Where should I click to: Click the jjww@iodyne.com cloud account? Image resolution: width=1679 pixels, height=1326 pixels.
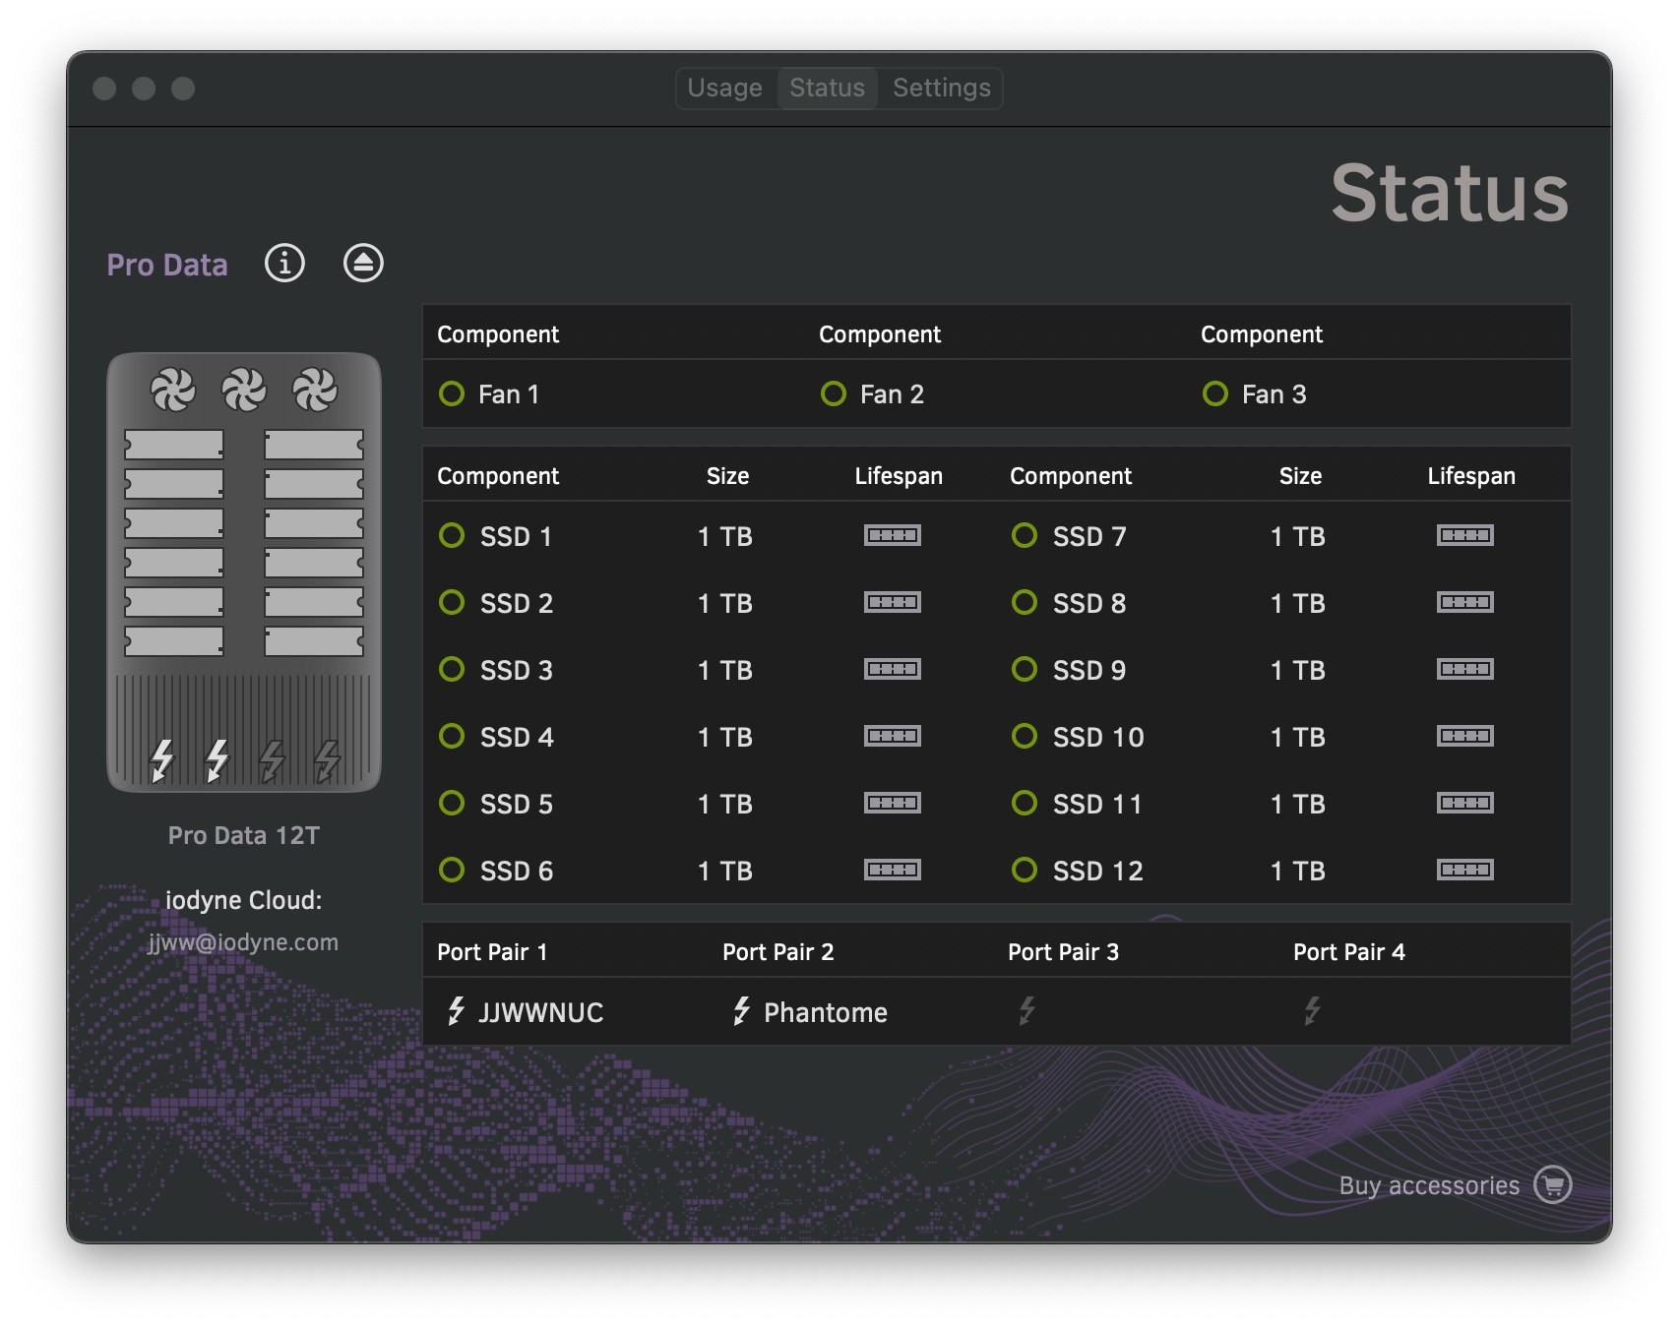point(243,942)
